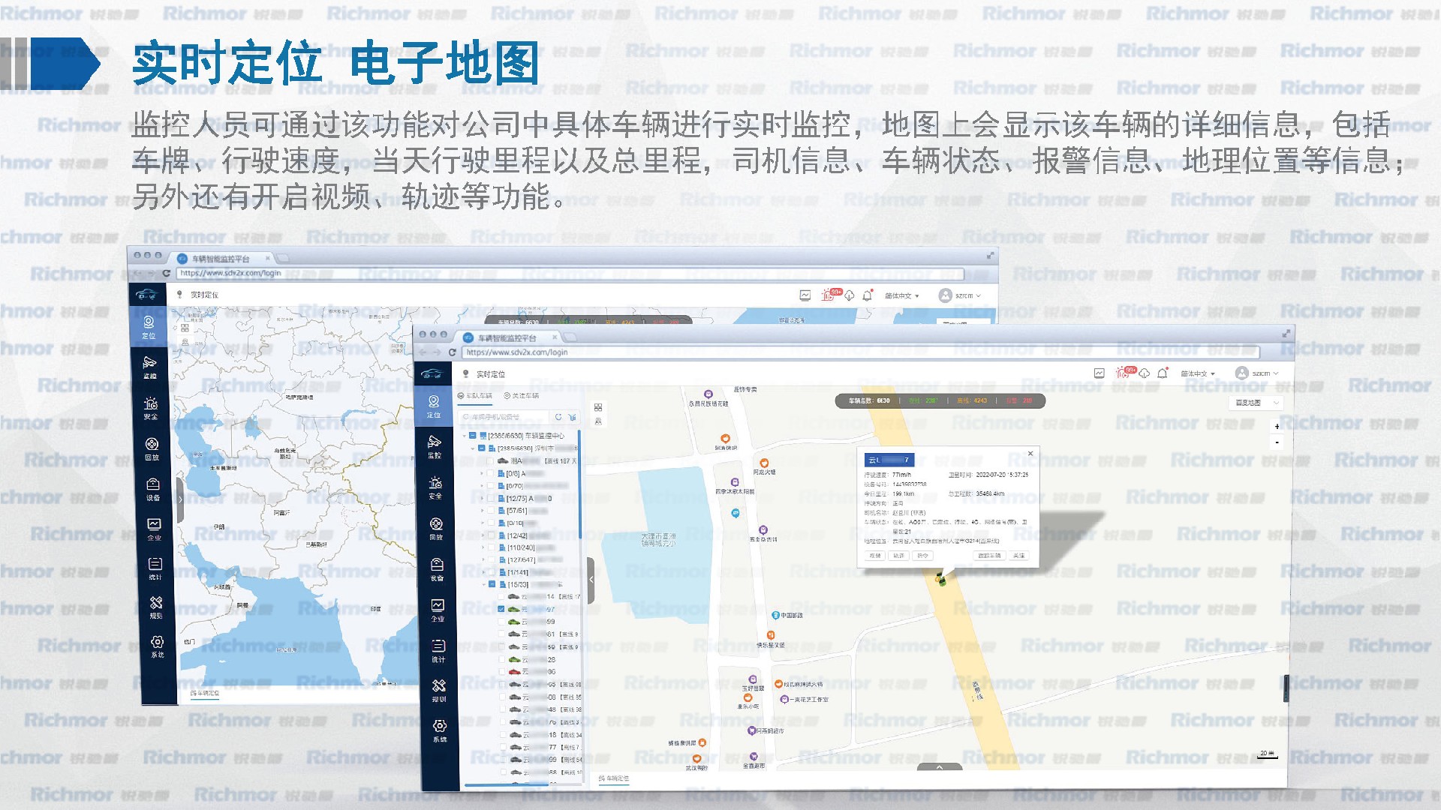Expand the [1/141] group node
The height and width of the screenshot is (810, 1441).
[x=484, y=572]
